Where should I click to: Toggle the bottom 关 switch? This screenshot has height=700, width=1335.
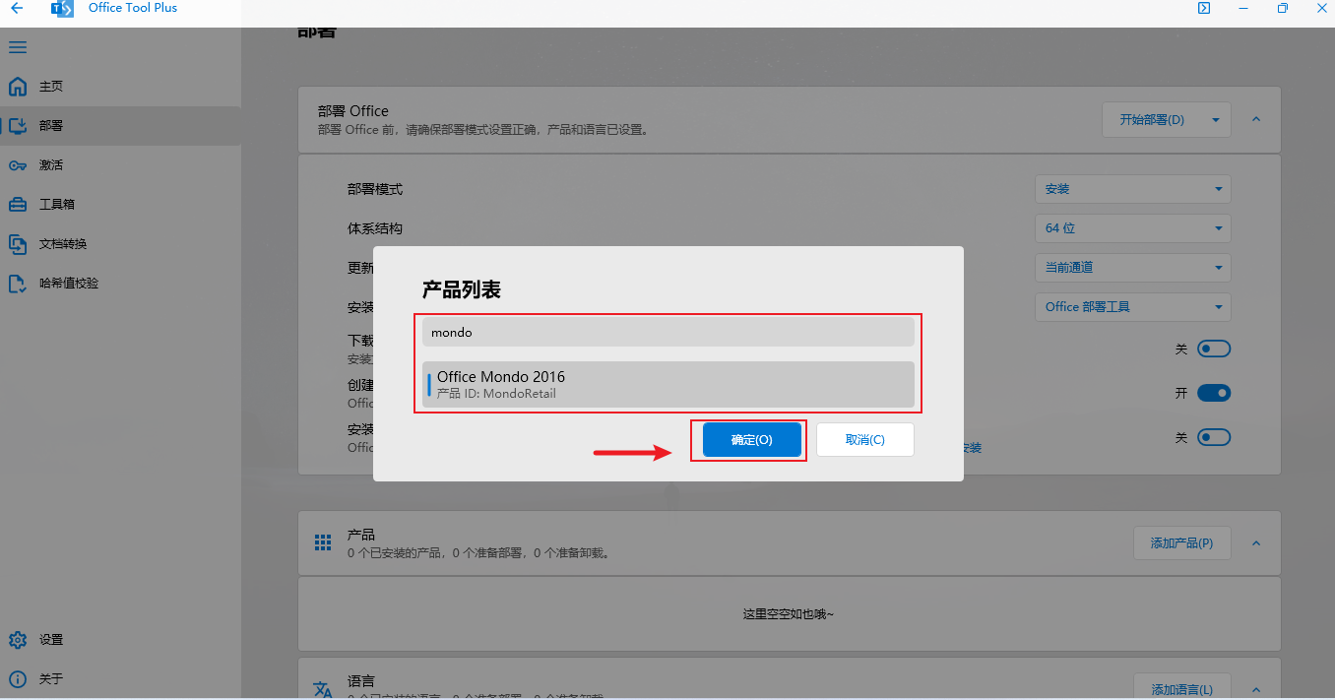[1213, 437]
